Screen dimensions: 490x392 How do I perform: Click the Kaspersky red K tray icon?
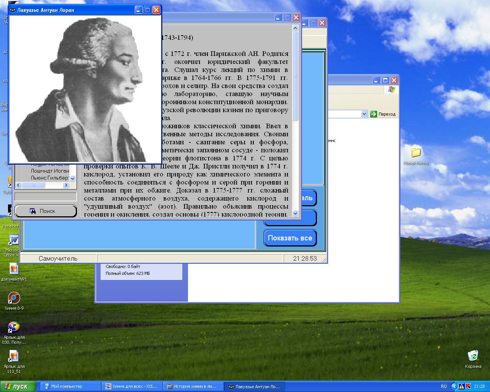click(468, 387)
